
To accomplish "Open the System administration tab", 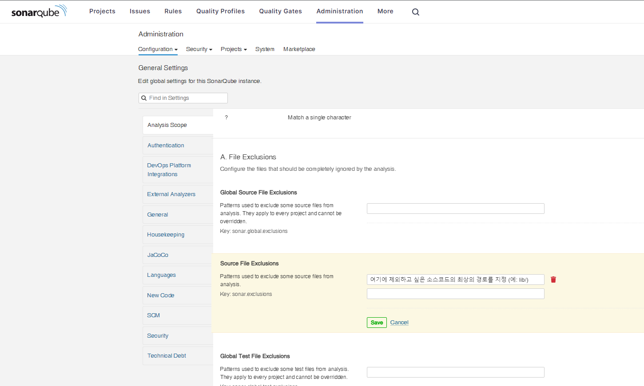I will click(x=265, y=49).
